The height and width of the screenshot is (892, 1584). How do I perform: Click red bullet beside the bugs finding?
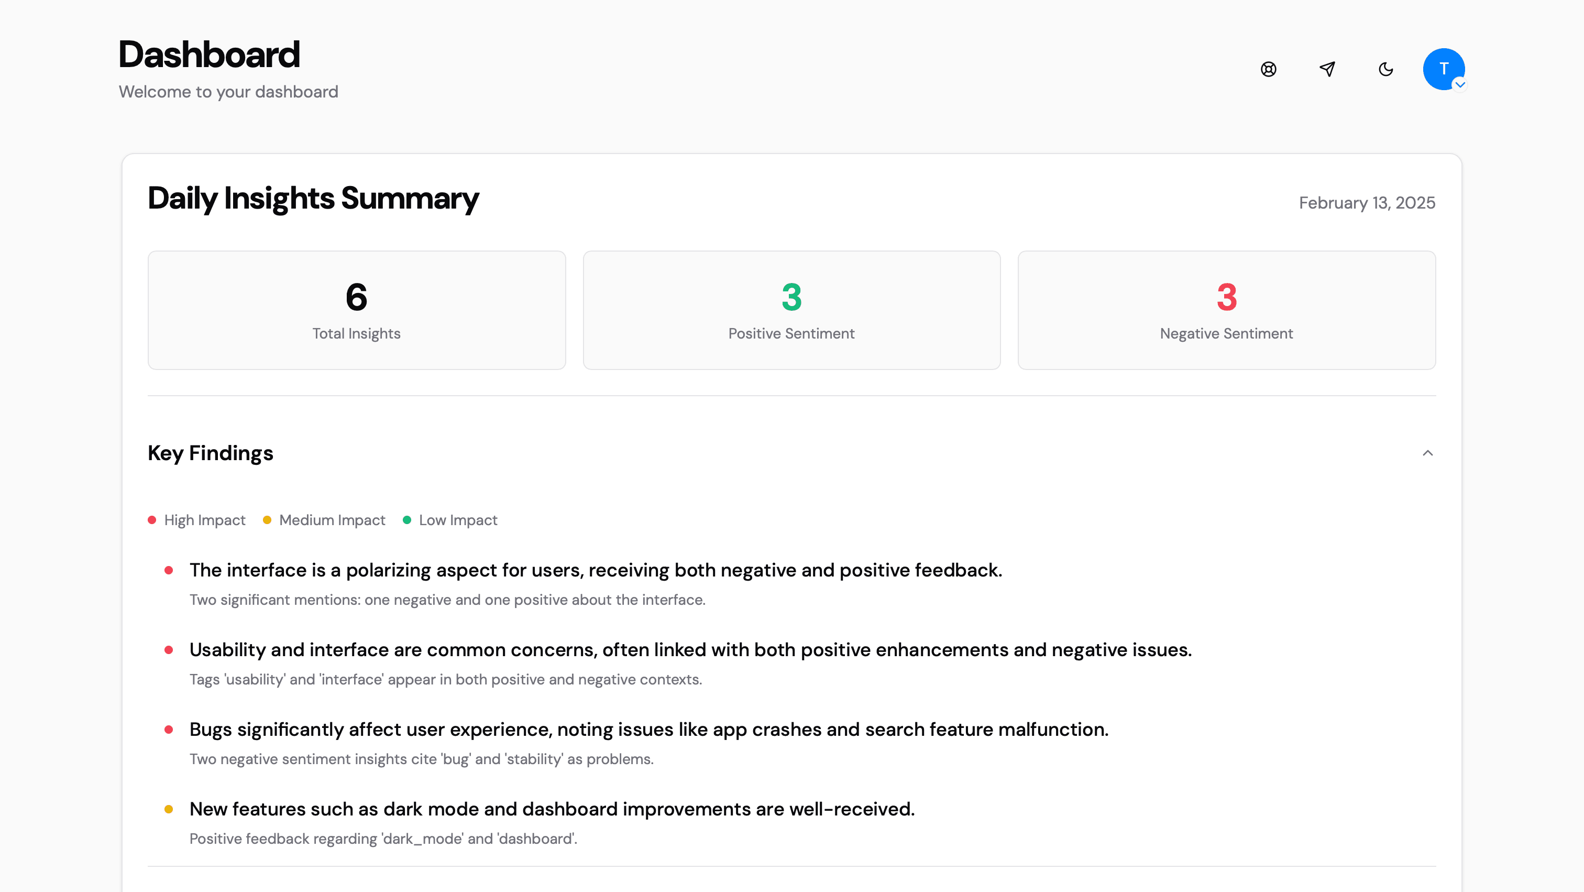[169, 730]
